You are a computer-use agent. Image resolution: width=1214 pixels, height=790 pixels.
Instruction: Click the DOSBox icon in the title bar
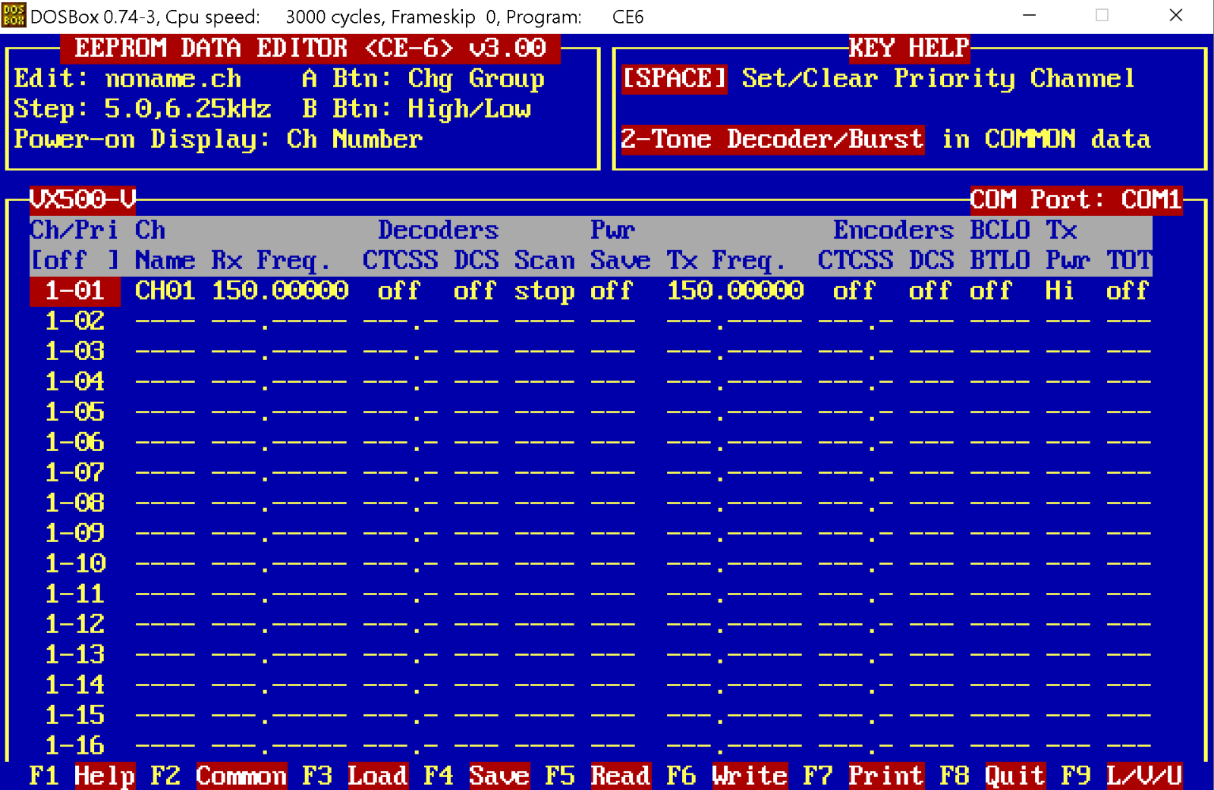(14, 14)
